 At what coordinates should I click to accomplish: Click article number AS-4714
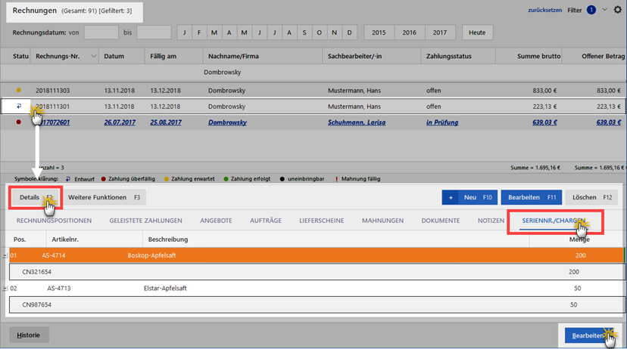coord(54,255)
